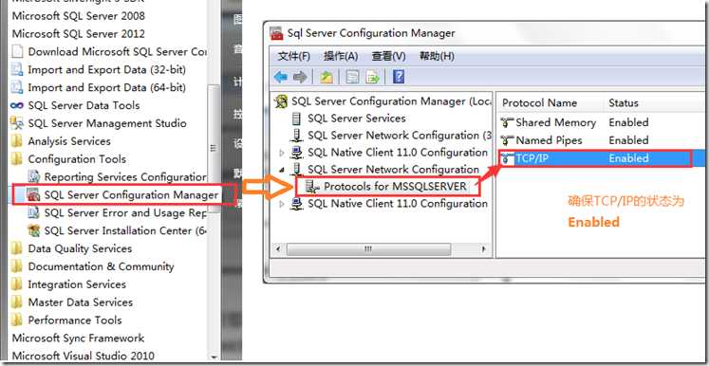Click the Data Quality Services folder icon
The height and width of the screenshot is (366, 709).
[17, 248]
